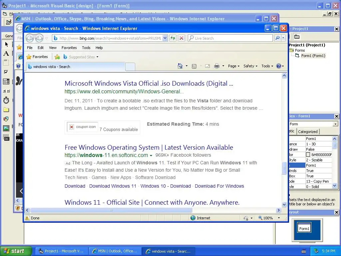Switch to MSN Outlook taskbar item
Screen dimensions: 341x256
click(115, 251)
